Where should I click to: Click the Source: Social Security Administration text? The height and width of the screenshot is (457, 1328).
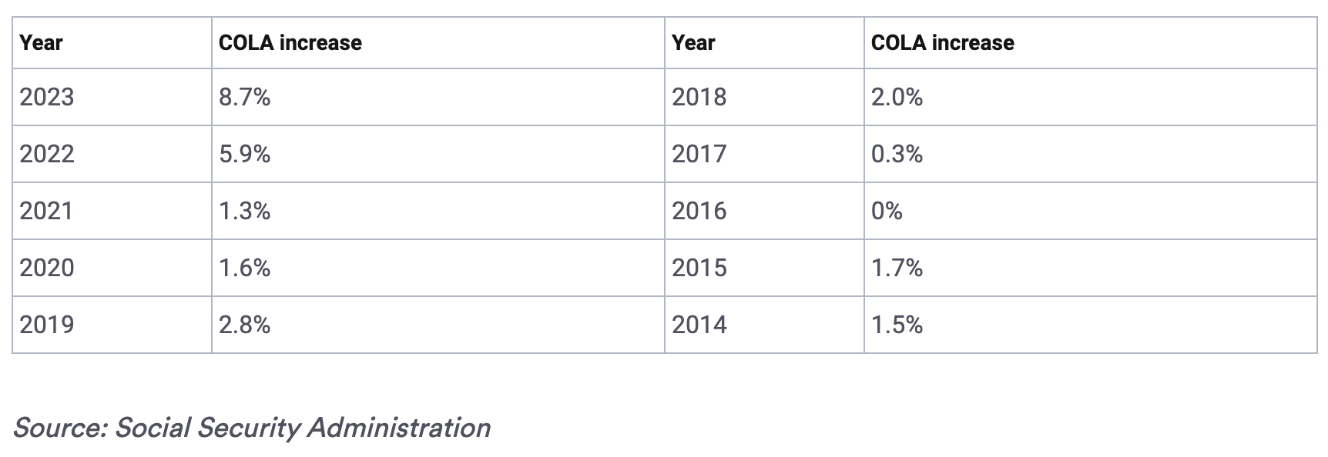(251, 428)
